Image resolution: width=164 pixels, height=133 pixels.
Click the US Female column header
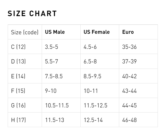tap(97, 32)
